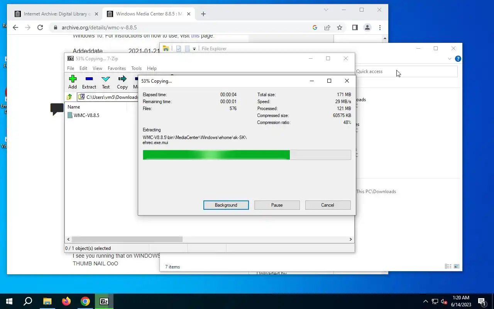Switch to Chrome via the taskbar icon

tap(85, 301)
